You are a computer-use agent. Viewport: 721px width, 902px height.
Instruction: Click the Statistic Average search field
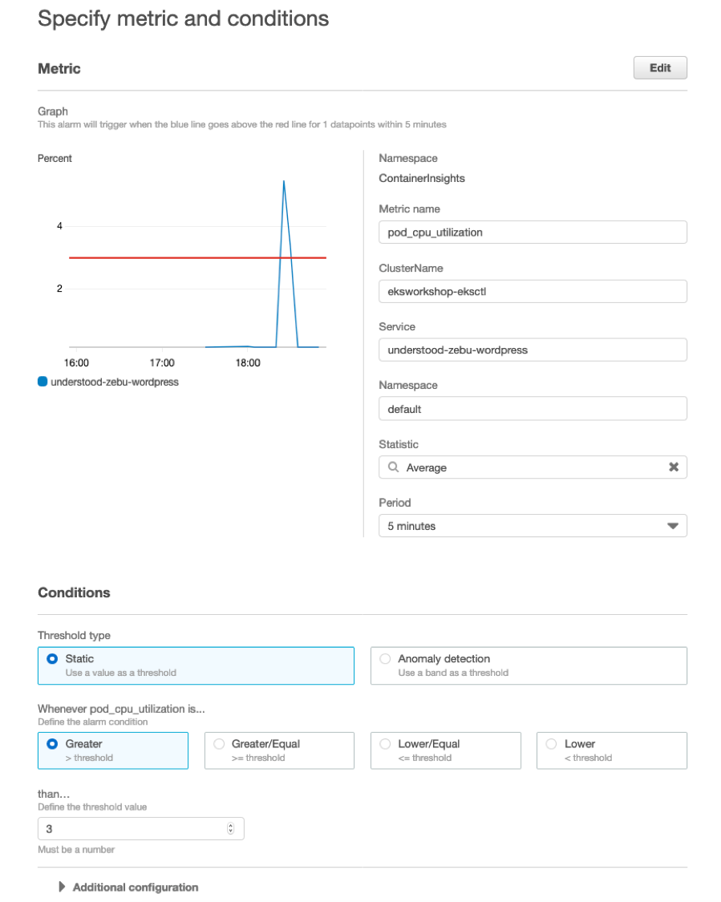coord(533,467)
